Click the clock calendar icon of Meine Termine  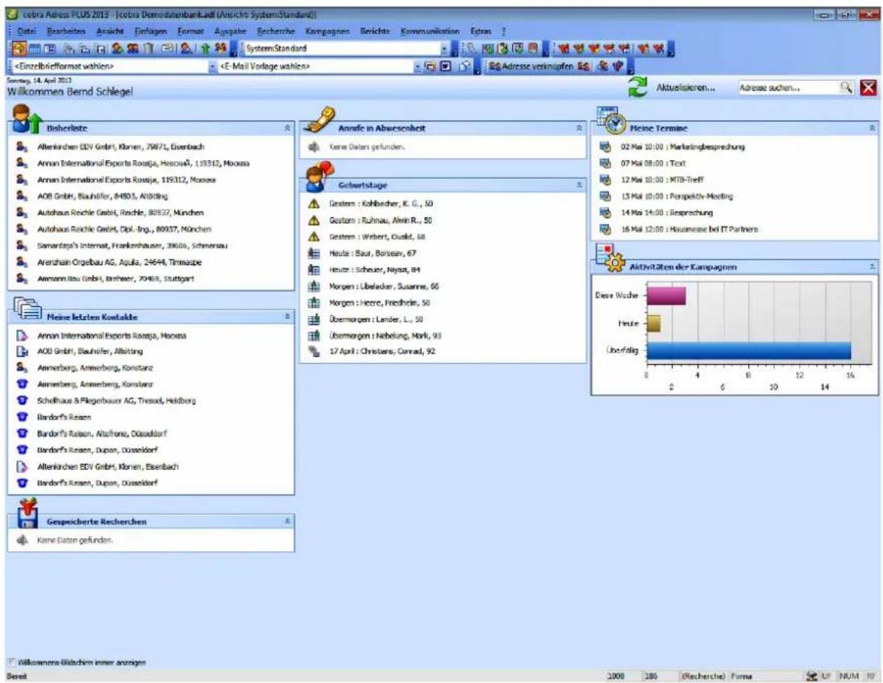pyautogui.click(x=611, y=120)
